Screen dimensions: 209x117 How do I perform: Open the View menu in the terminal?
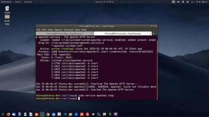click(x=50, y=30)
